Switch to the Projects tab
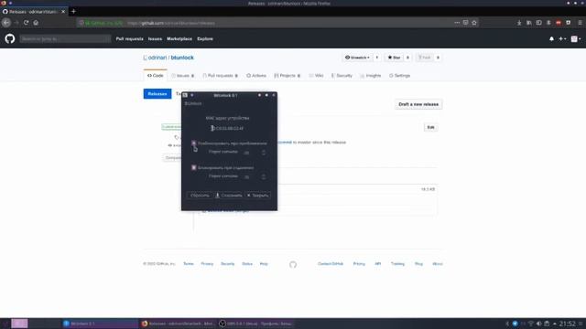 pyautogui.click(x=287, y=75)
